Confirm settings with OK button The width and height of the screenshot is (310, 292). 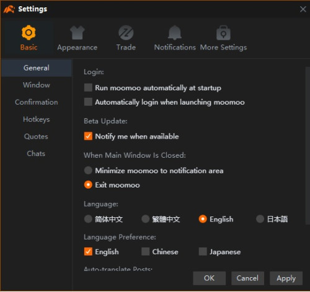tap(209, 278)
